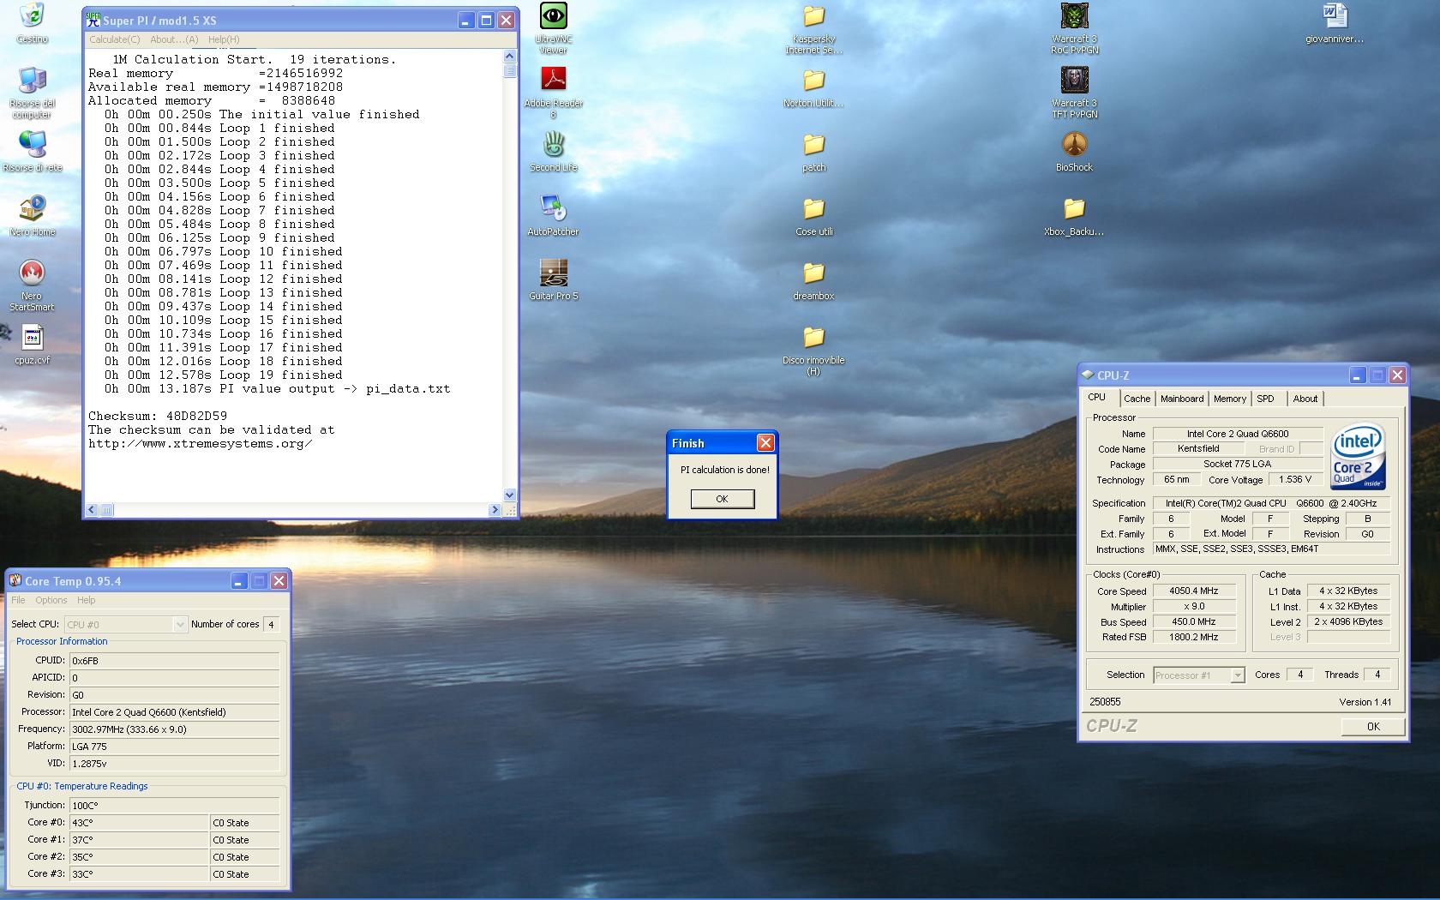Viewport: 1440px width, 900px height.
Task: Open Options menu in Core Temp
Action: pos(51,600)
